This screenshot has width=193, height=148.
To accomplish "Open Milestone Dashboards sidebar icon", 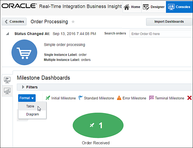I will point(7,80).
